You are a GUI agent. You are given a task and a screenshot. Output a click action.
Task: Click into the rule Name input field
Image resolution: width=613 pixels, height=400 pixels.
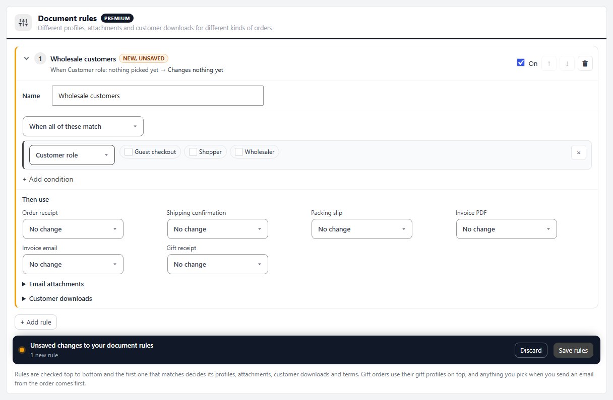(x=158, y=96)
